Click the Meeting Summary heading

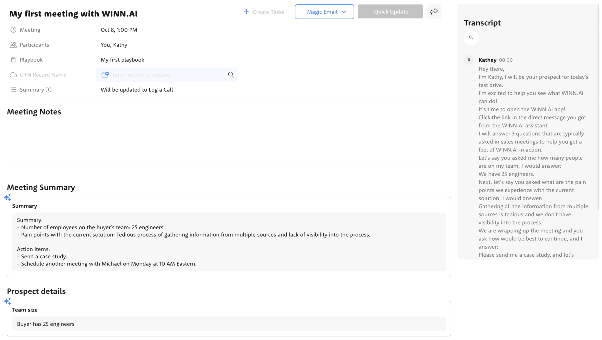click(41, 187)
